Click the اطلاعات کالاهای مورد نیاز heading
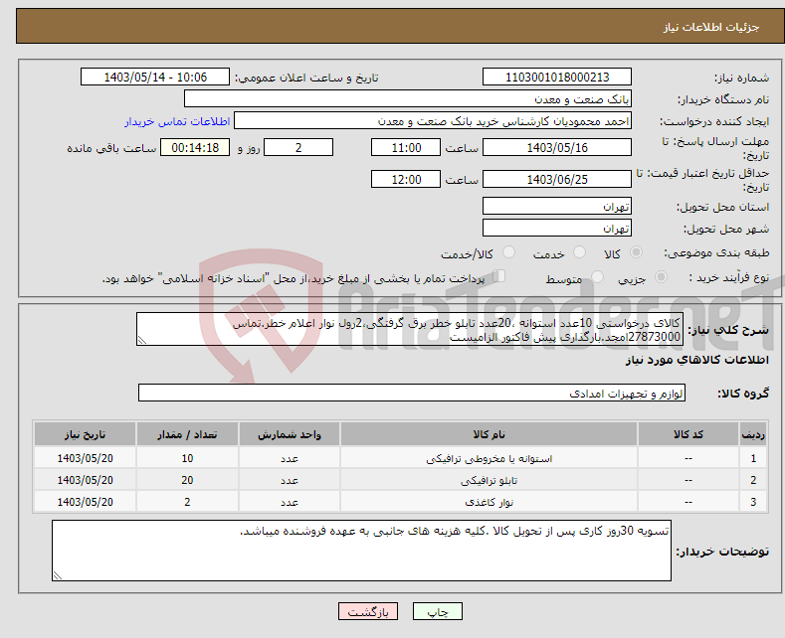This screenshot has width=785, height=638. [x=696, y=360]
